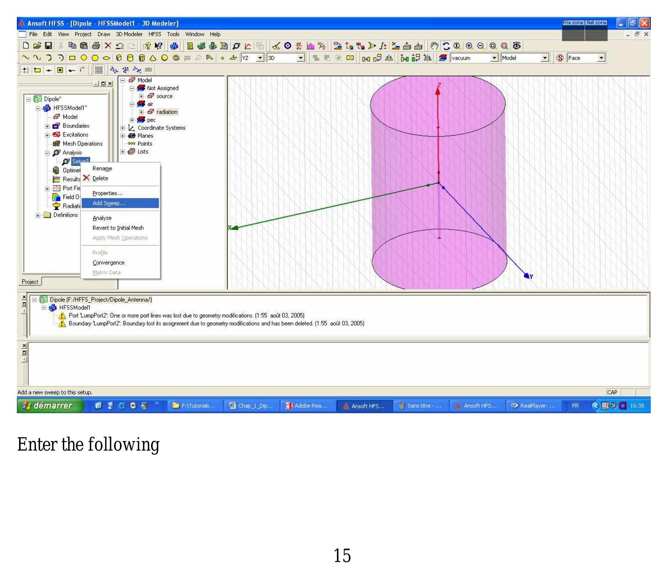Open the Ansoft HFS taskbar window
Image resolution: width=657 pixels, height=569 pixels.
[364, 405]
